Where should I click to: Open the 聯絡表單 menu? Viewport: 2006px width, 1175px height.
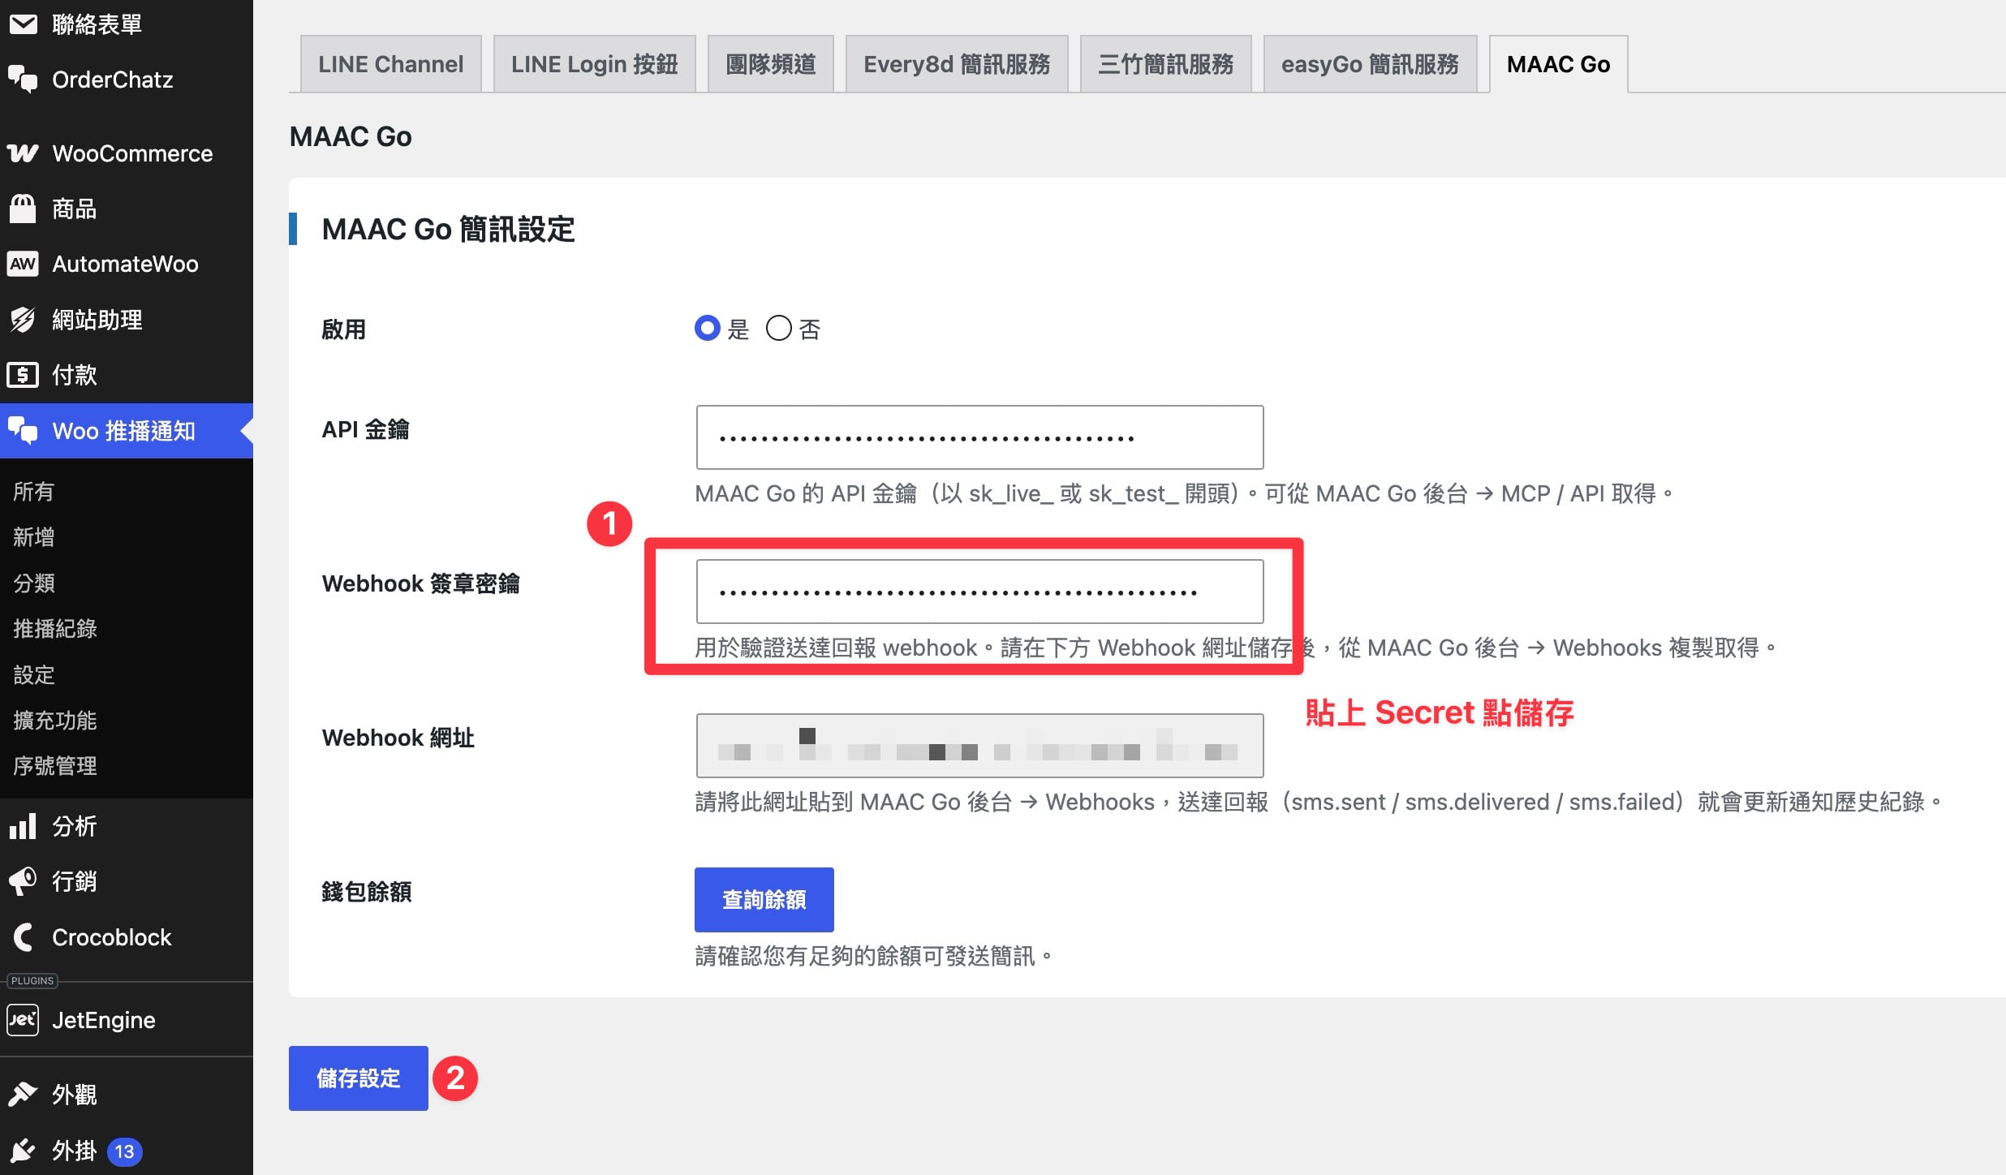(127, 24)
